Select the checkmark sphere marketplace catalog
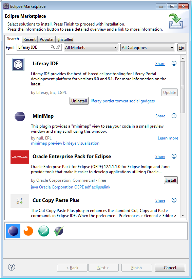 (x=59, y=231)
